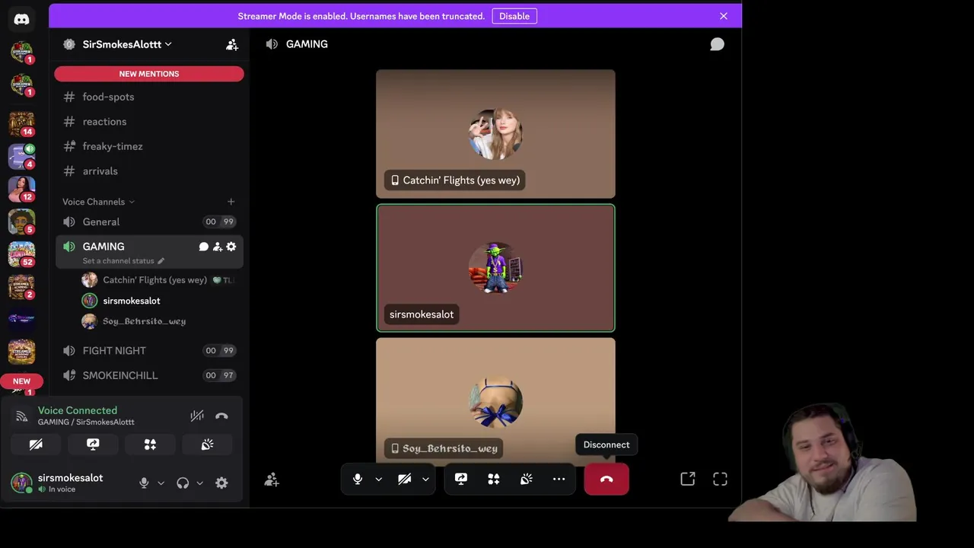The image size is (974, 548).
Task: Collapse Voice Channels category
Action: tap(99, 202)
